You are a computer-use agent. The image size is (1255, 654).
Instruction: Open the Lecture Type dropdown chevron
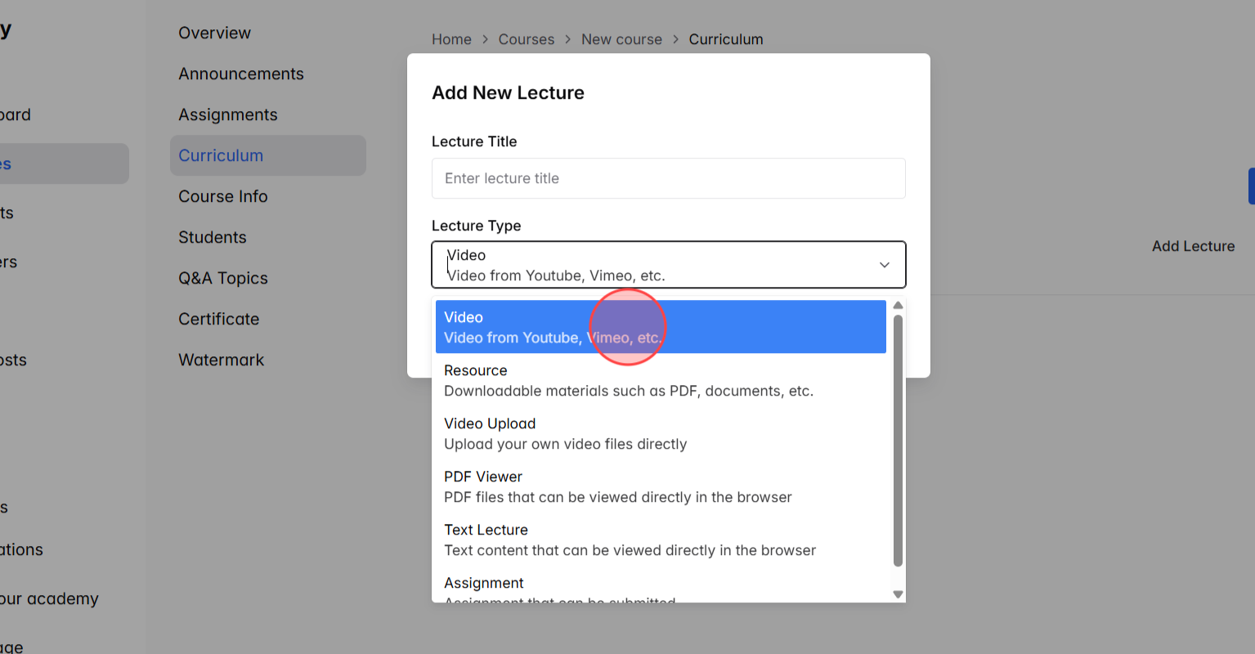pyautogui.click(x=884, y=265)
